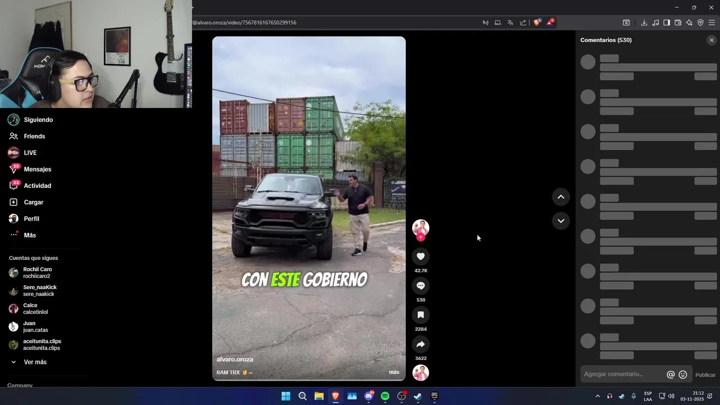The height and width of the screenshot is (405, 720).
Task: Open Rochii Caro followed account
Action: (37, 273)
